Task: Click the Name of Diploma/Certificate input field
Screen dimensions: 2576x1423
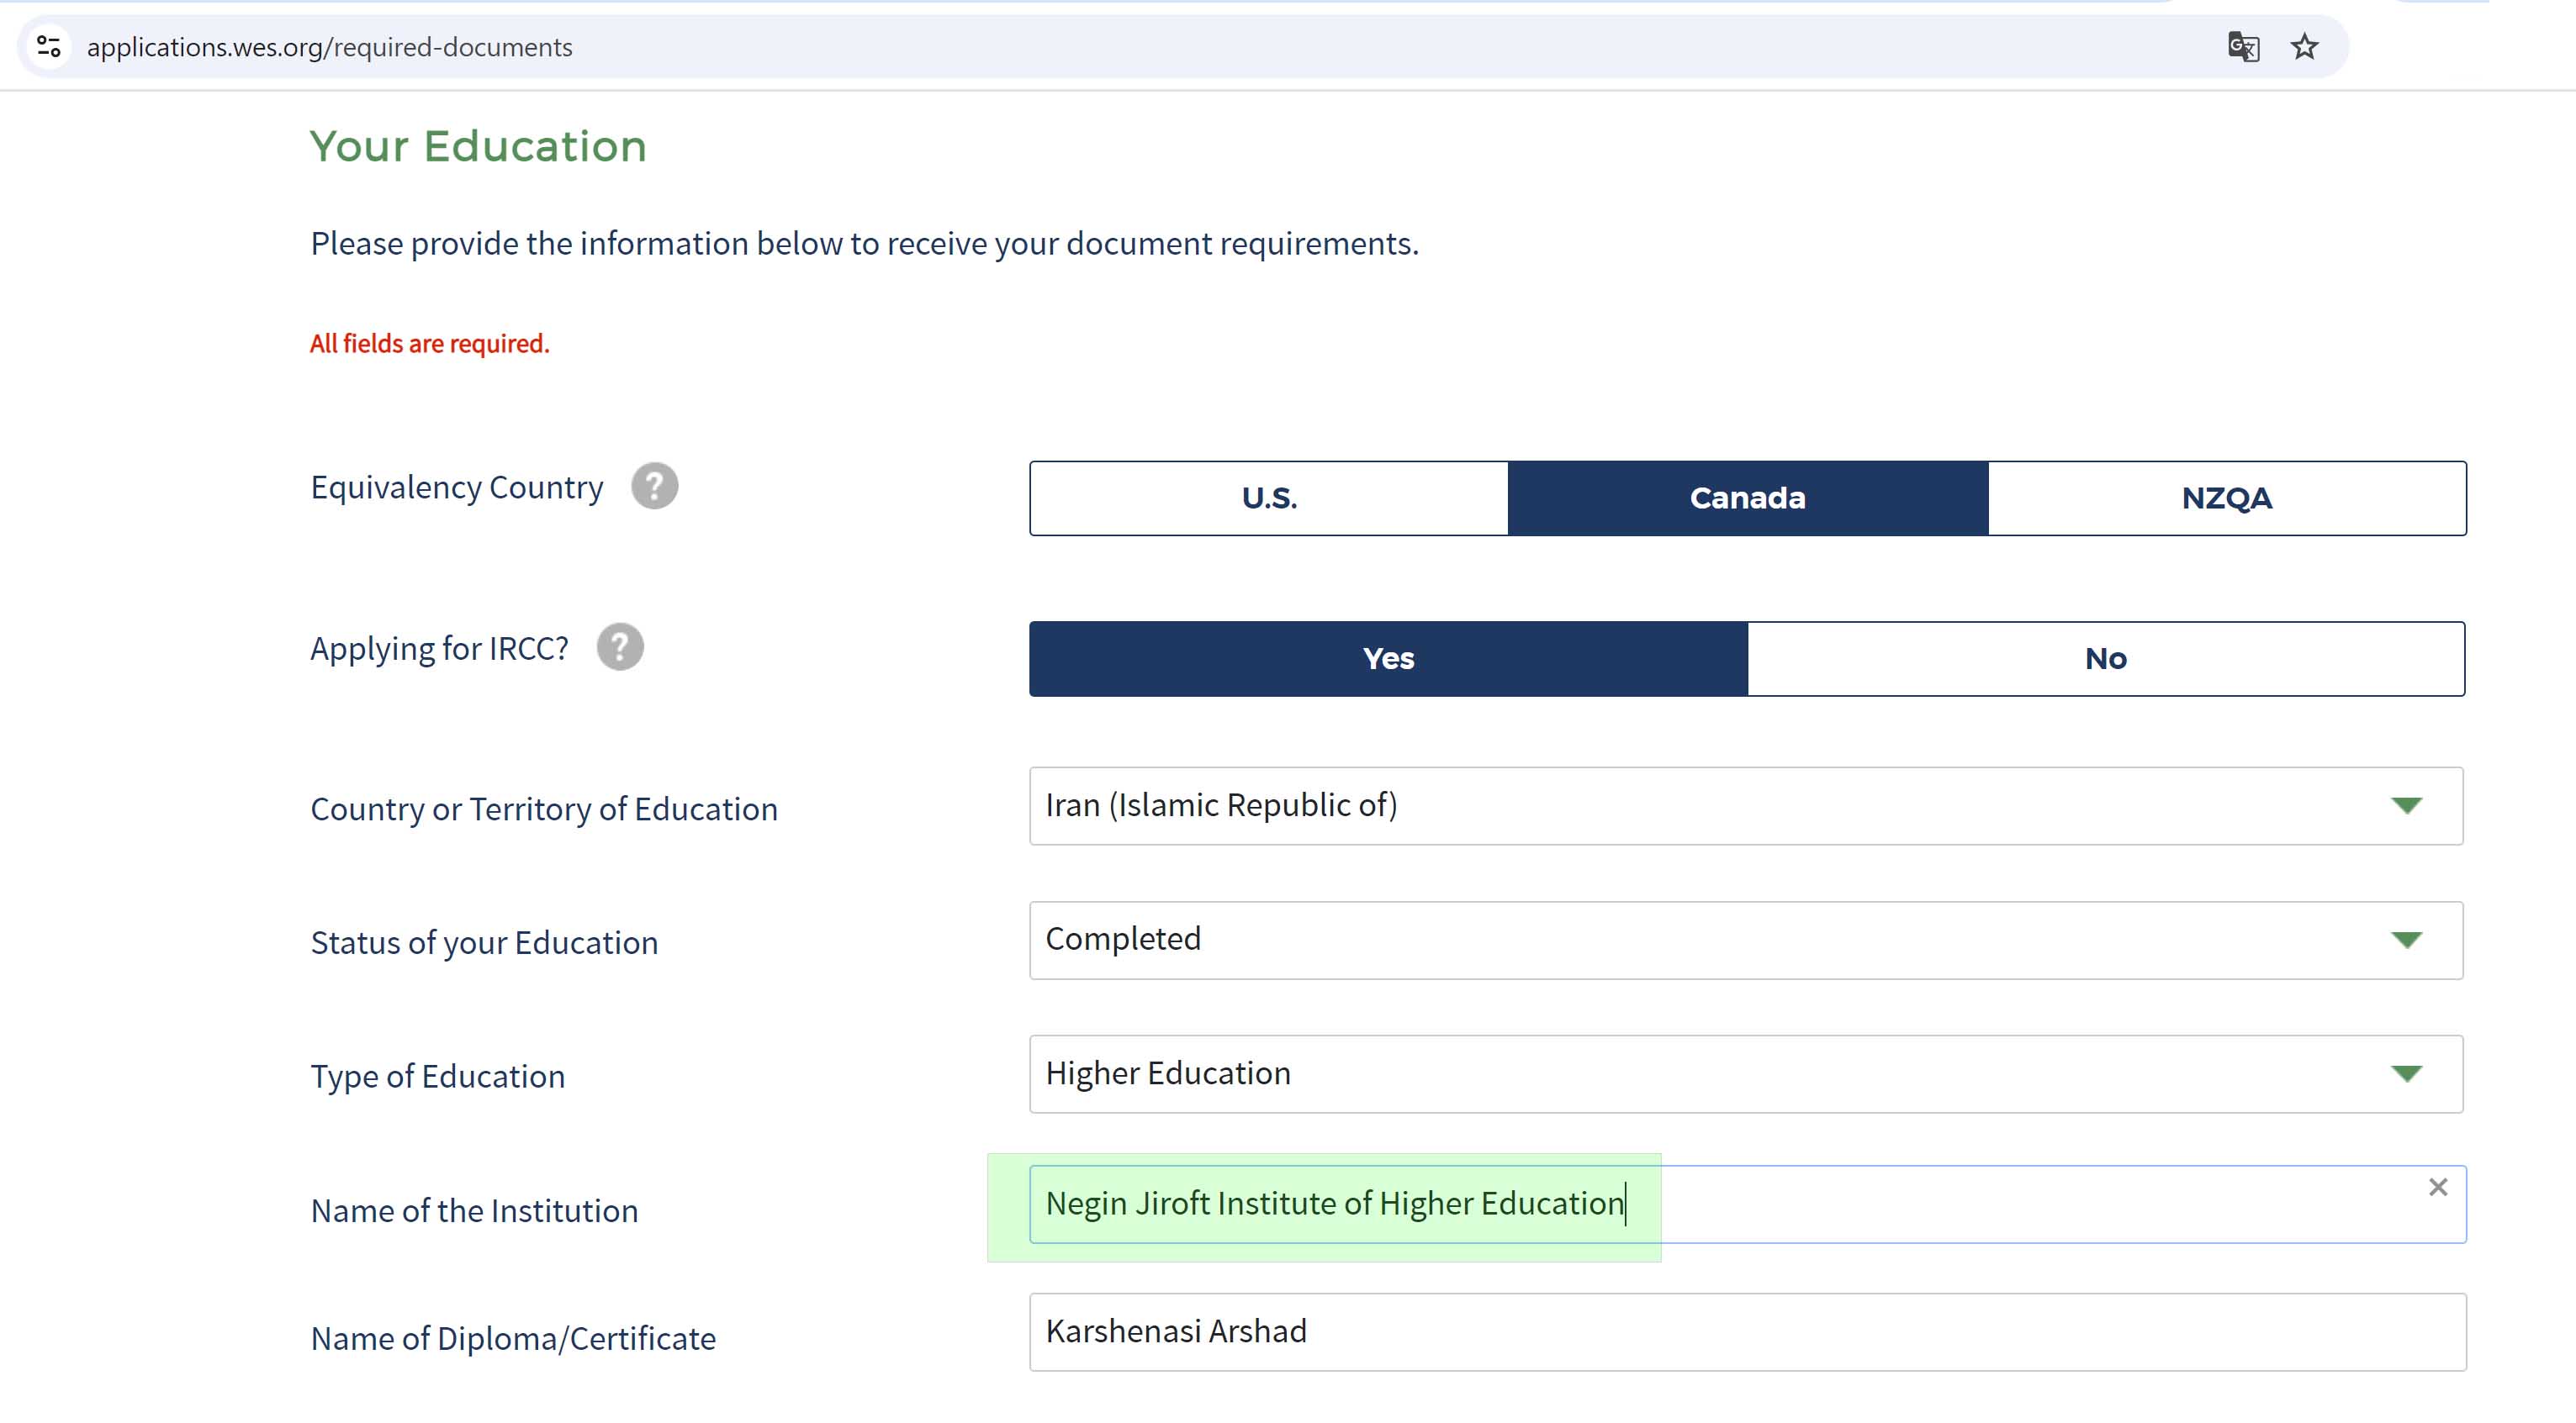Action: point(1747,1332)
